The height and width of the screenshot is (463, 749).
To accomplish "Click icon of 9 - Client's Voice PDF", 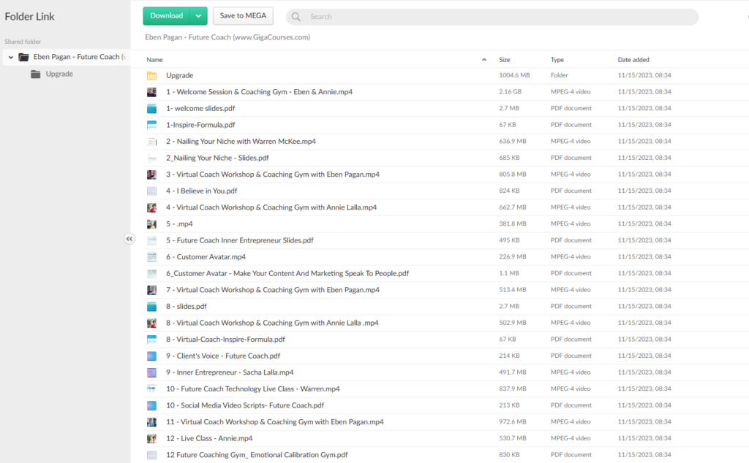I will [151, 356].
